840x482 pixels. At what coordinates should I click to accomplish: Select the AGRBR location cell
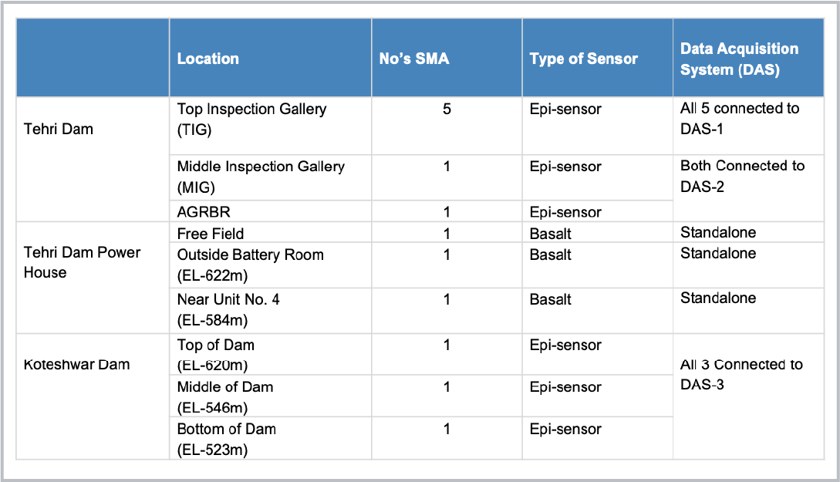pos(270,211)
